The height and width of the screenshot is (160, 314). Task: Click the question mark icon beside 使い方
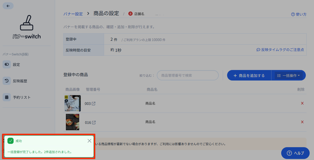tap(293, 14)
